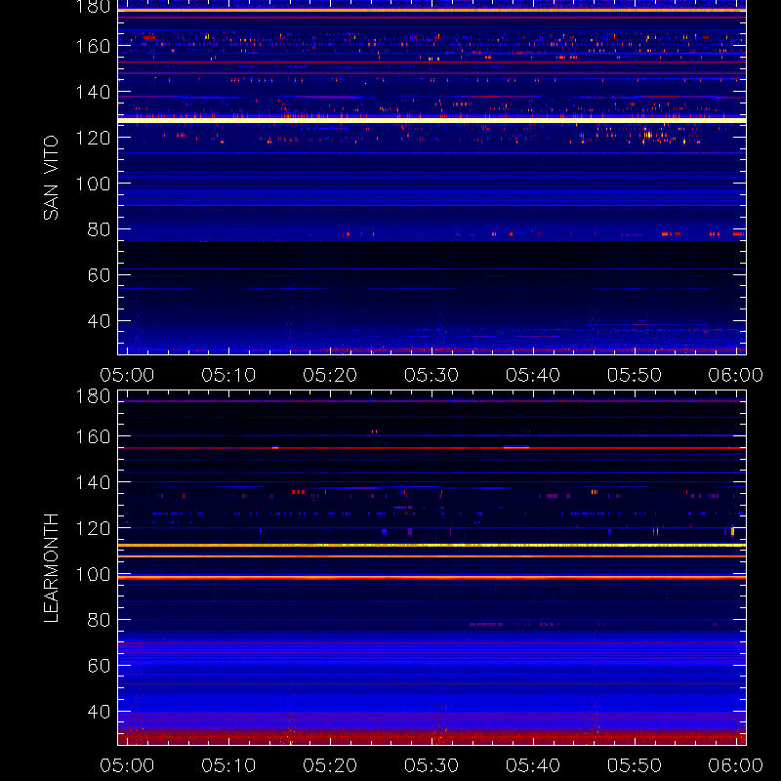781x781 pixels.
Task: Click 05:40 under the San Vito plot
Action: [533, 375]
